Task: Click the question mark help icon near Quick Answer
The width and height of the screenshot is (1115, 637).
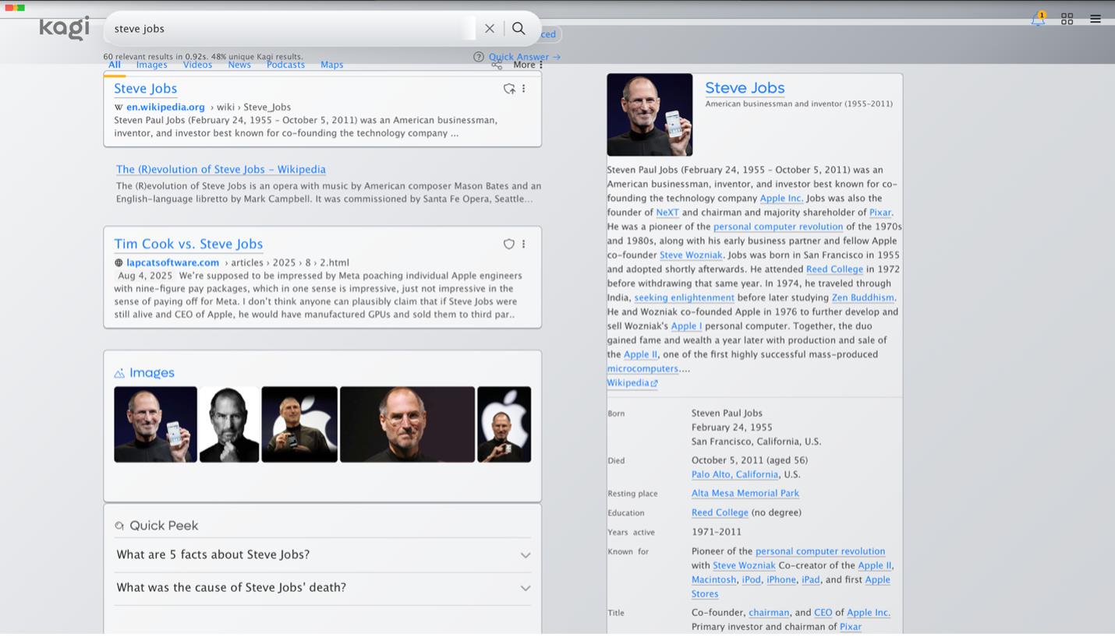Action: click(x=477, y=57)
